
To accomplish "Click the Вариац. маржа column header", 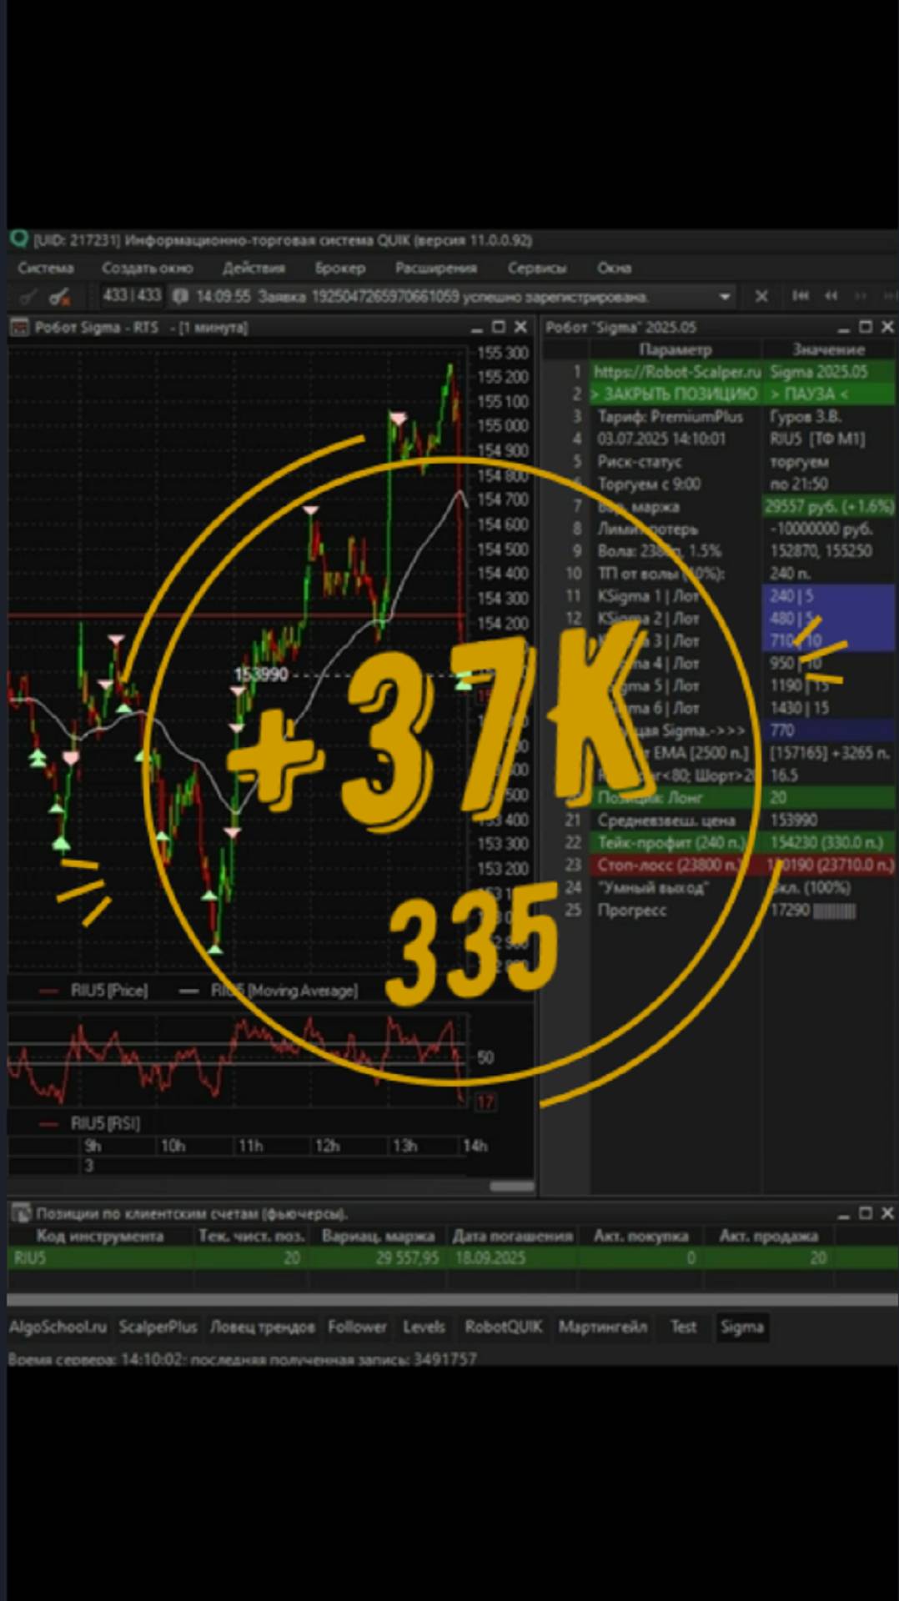I will coord(378,1236).
